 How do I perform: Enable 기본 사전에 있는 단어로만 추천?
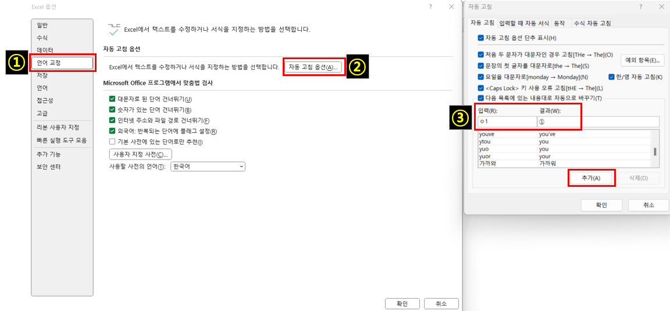112,142
